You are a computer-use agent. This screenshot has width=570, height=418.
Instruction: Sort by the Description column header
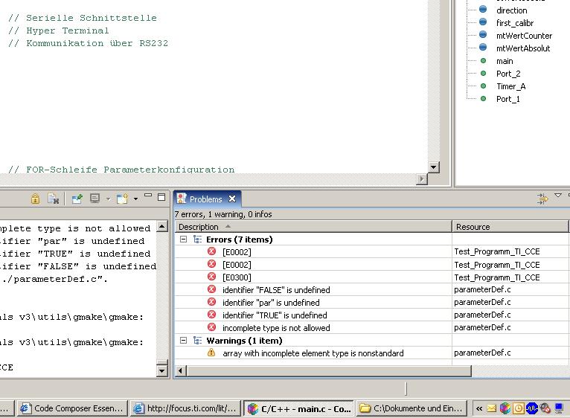[x=313, y=227]
